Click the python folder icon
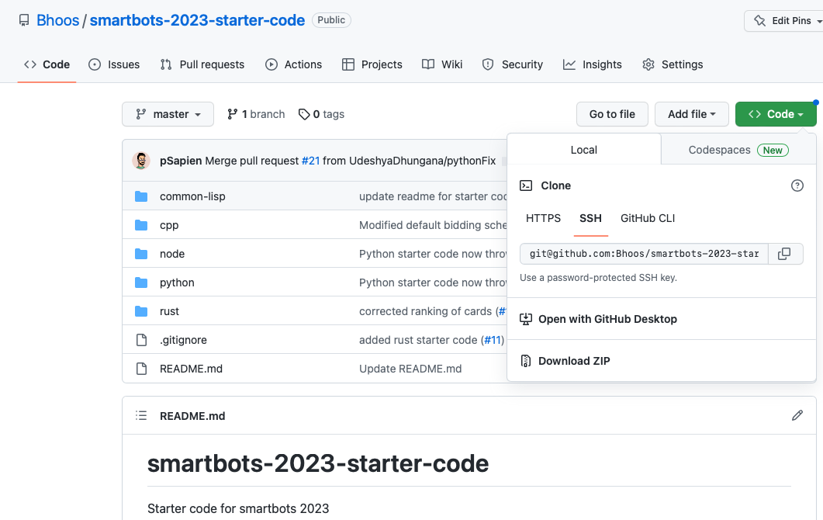This screenshot has height=520, width=823. point(141,283)
